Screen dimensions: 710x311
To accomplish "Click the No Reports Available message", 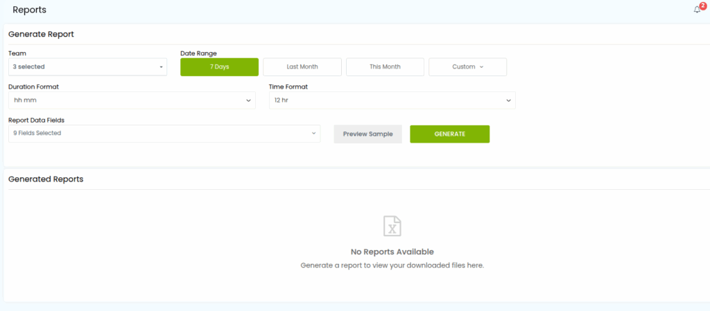I will coord(392,252).
